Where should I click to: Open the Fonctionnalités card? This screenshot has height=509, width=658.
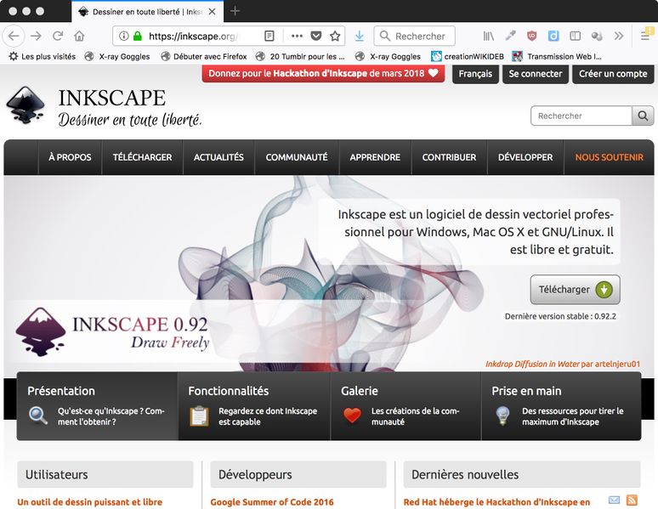[x=254, y=406]
